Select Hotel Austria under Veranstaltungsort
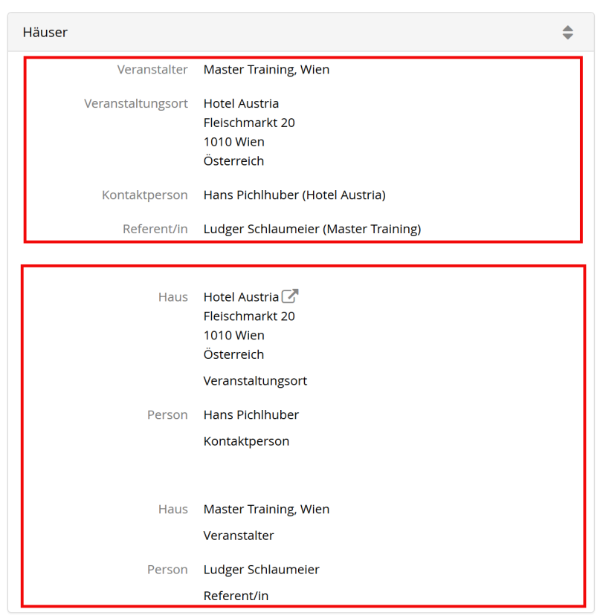Image resolution: width=603 pixels, height=615 pixels. point(241,104)
